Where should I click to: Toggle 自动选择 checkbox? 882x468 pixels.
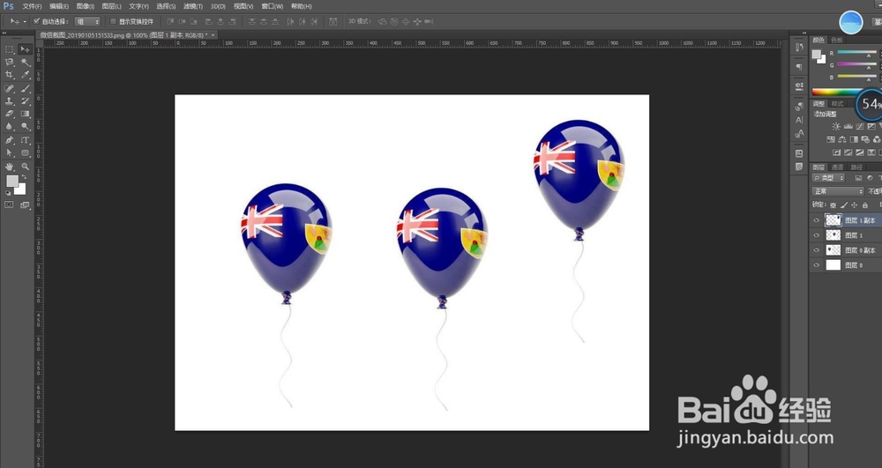click(x=36, y=21)
